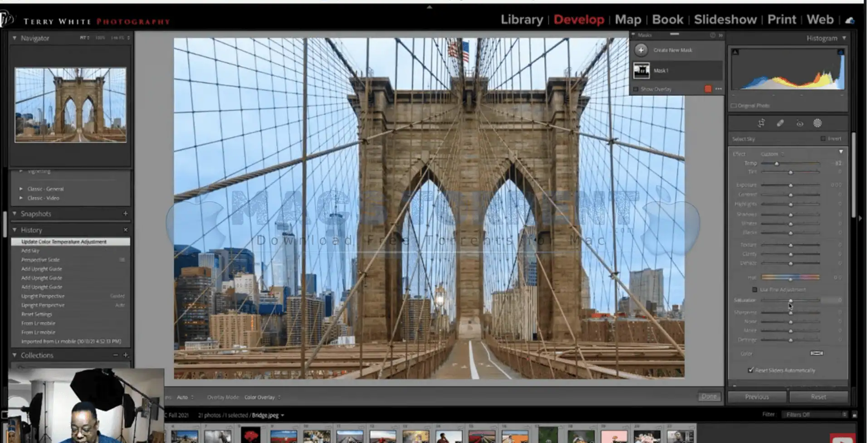Open the Auto overlay display dropdown
The width and height of the screenshot is (867, 443).
[x=185, y=397]
